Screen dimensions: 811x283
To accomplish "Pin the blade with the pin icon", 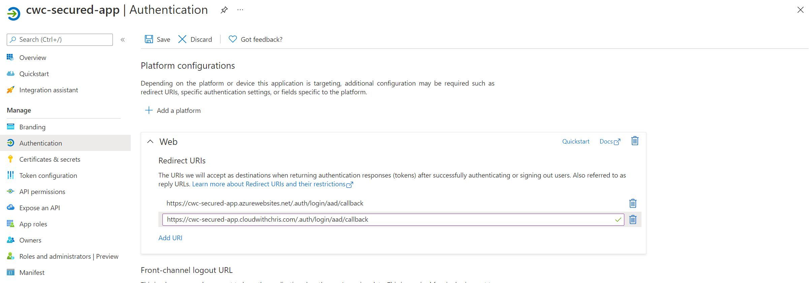I will point(224,10).
